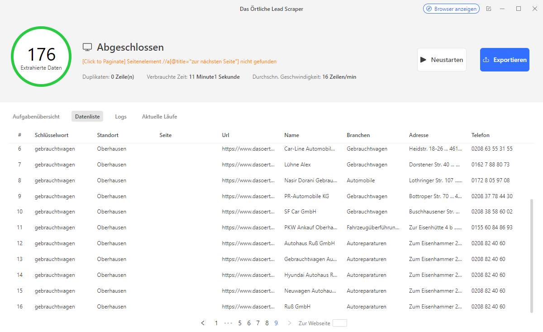The image size is (543, 332).
Task: Focus the Zur Webseite page input
Action: click(340, 323)
